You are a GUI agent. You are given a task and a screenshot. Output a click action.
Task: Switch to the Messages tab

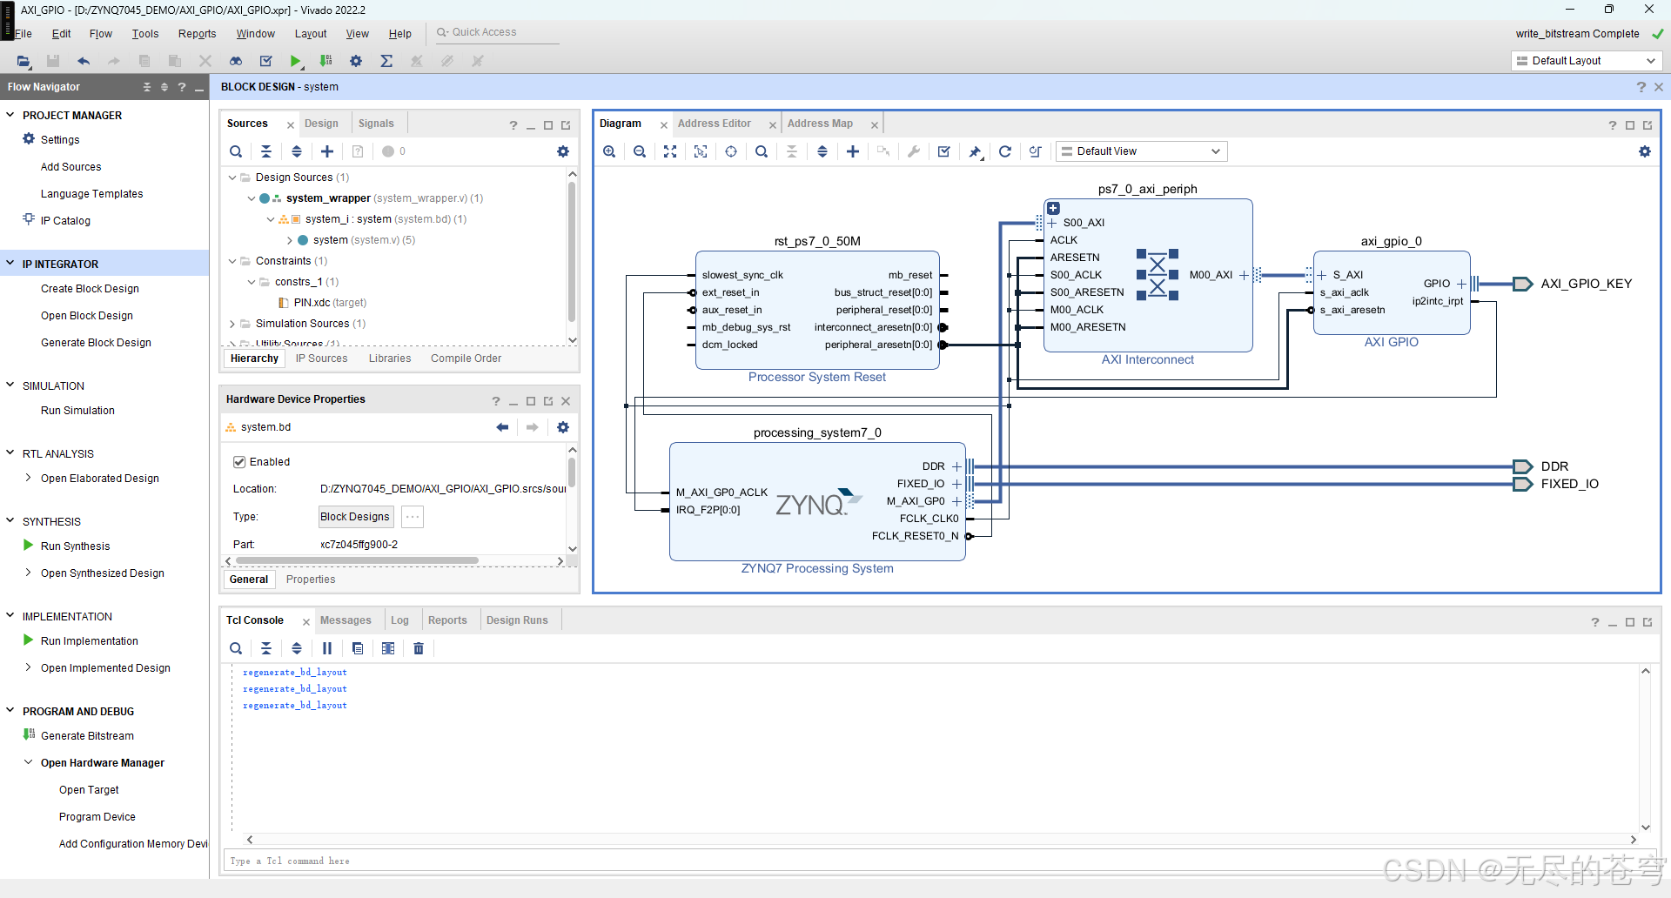[346, 620]
